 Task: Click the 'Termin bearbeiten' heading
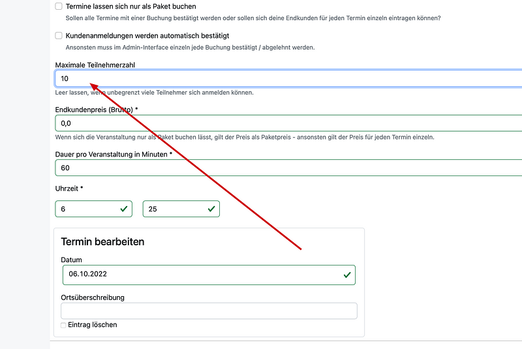[x=102, y=241]
